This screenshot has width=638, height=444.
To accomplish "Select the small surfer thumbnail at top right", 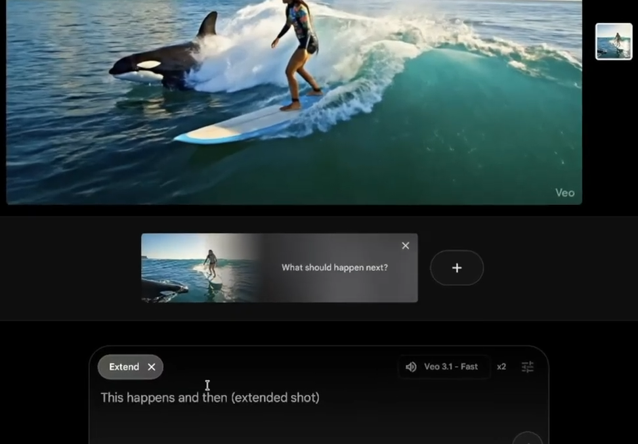I will coord(614,41).
